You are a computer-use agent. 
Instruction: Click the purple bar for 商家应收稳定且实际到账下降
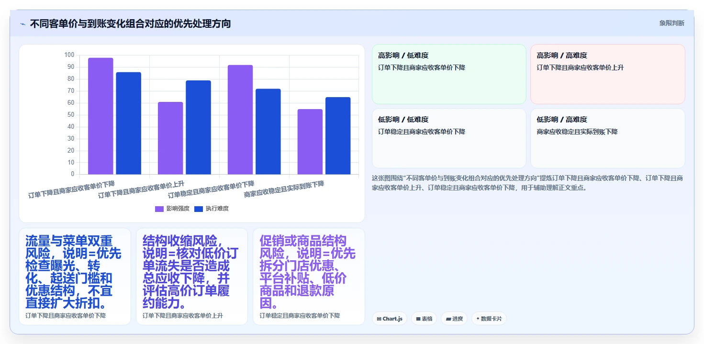tap(310, 142)
